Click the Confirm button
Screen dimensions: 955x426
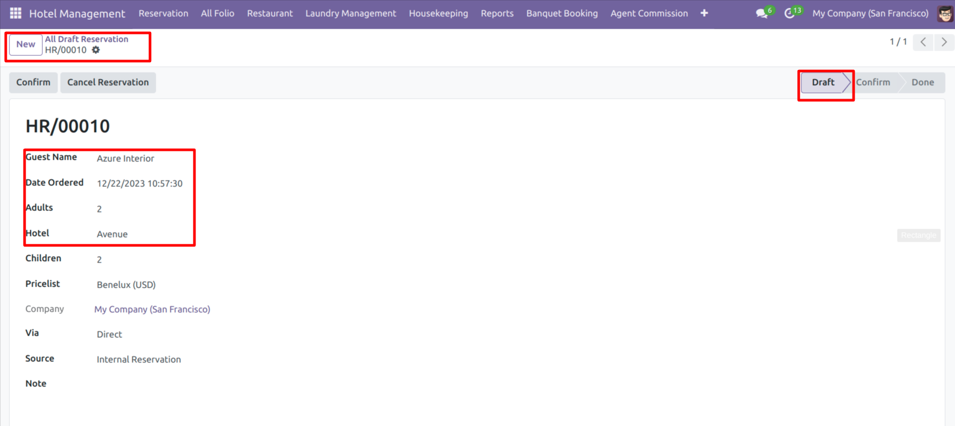click(x=33, y=82)
